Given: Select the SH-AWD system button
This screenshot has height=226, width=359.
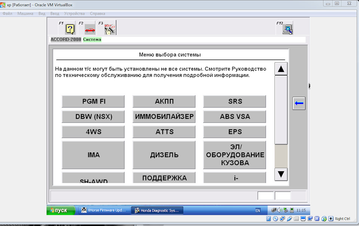Looking at the screenshot, I should click(x=93, y=178).
